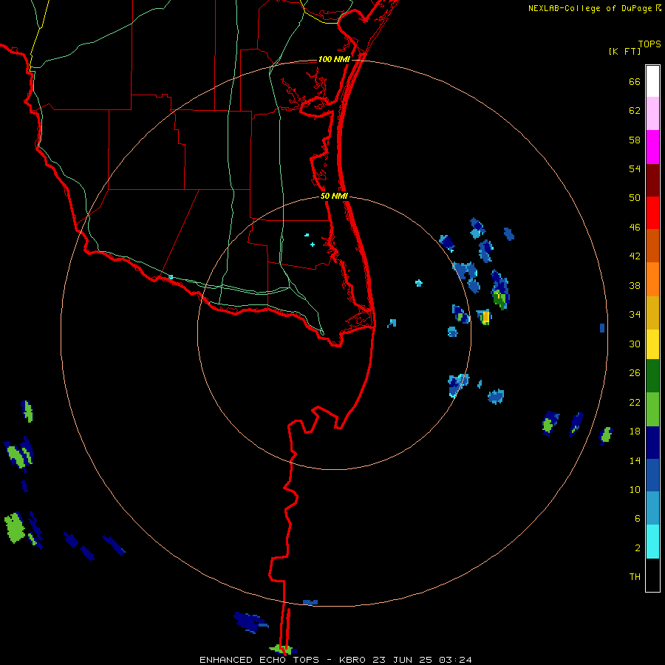Click the legend value 18
This screenshot has width=665, height=665.
point(635,432)
